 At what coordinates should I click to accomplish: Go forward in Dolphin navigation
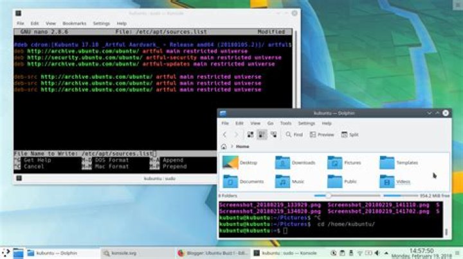tap(236, 135)
